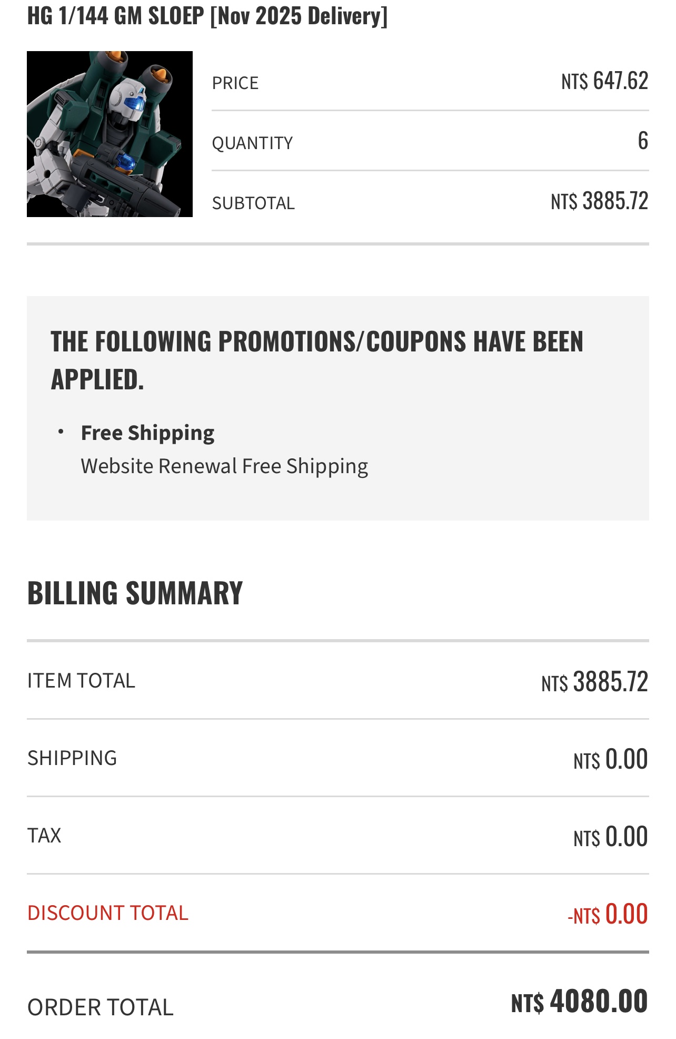Open the HG 1/144 GM SLOEP product title
This screenshot has width=676, height=1039.
click(207, 16)
